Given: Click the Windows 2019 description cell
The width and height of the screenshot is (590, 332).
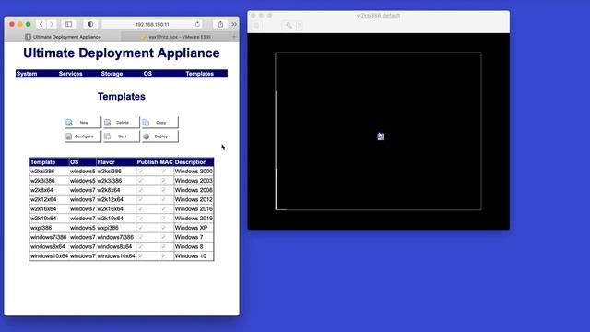Looking at the screenshot, I should 194,218.
